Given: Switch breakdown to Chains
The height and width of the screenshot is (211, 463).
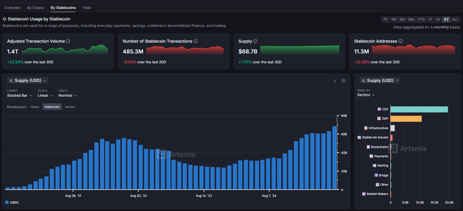Looking at the screenshot, I should click(35, 107).
